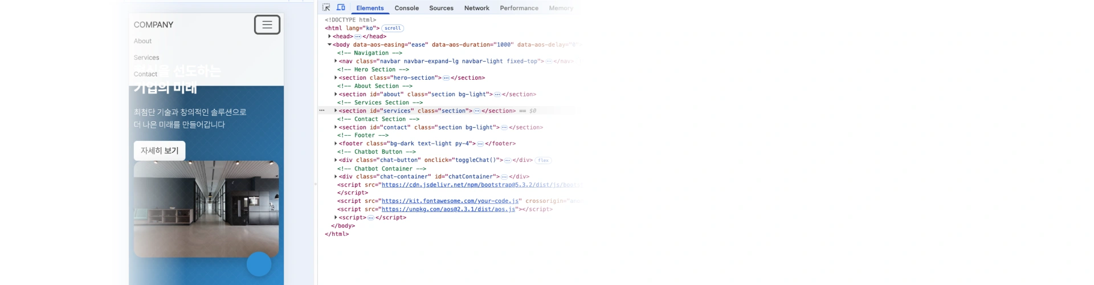
Task: Click the ellipsis inside the footer element
Action: point(480,144)
